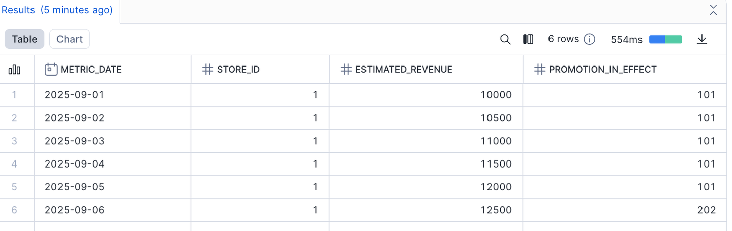Click the METRIC_DATE calendar type icon
This screenshot has height=231, width=732.
[51, 70]
